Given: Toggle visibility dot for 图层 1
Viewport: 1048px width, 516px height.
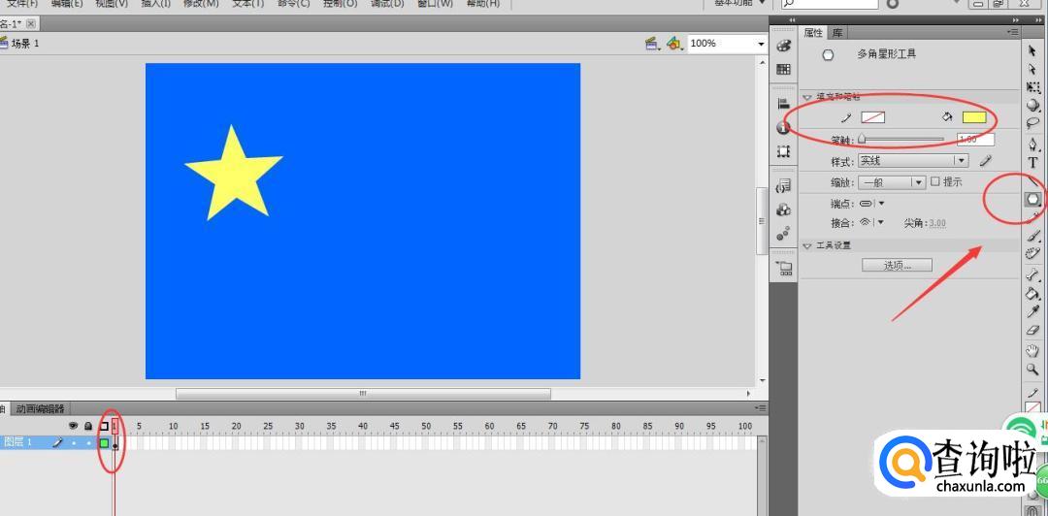Looking at the screenshot, I should pos(74,442).
